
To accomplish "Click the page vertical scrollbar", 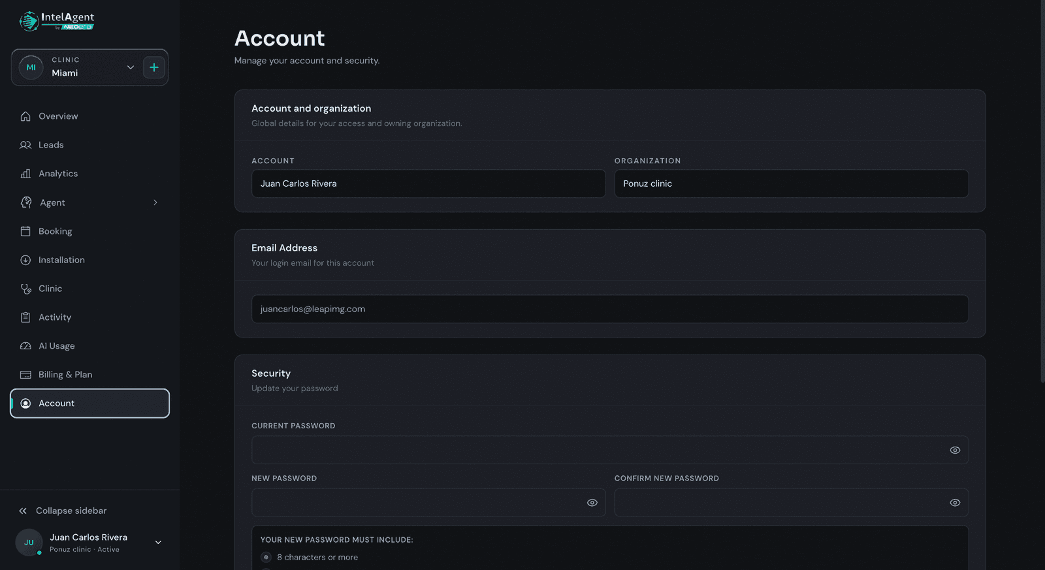I will click(x=1042, y=191).
